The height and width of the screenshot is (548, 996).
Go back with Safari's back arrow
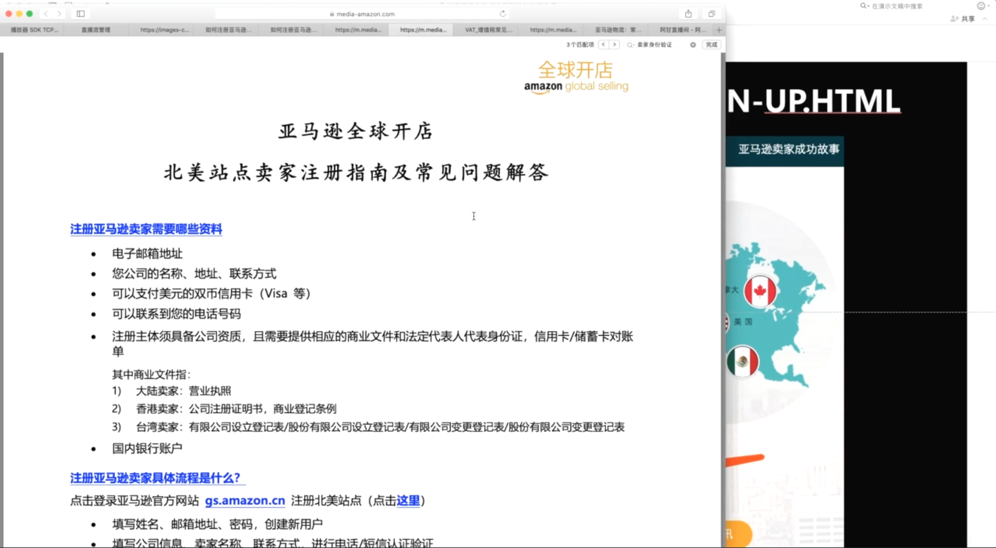46,14
